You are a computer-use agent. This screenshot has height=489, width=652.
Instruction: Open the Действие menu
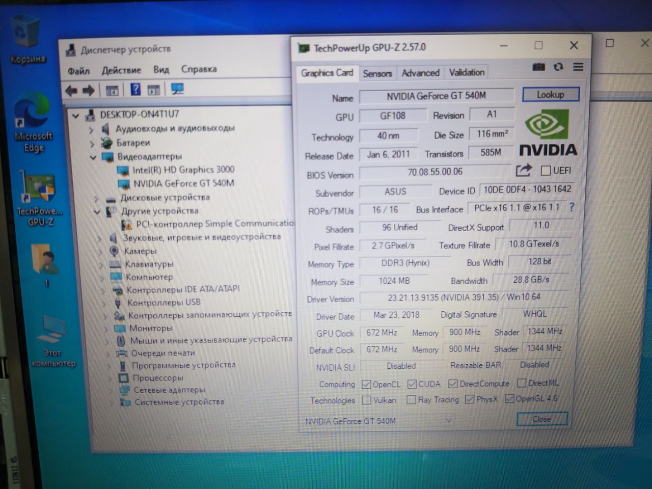click(121, 70)
